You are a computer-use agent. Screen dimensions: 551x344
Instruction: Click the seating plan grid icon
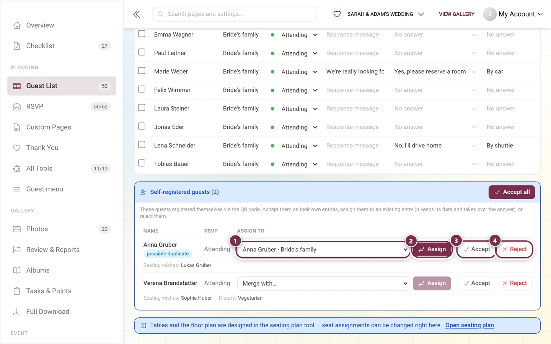[x=143, y=326]
